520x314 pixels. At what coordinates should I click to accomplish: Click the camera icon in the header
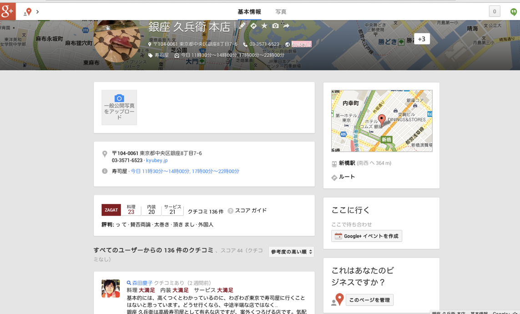(275, 25)
